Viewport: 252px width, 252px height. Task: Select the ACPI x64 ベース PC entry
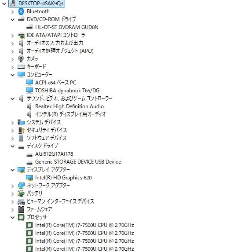point(55,83)
